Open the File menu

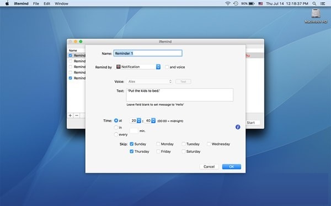click(36, 4)
